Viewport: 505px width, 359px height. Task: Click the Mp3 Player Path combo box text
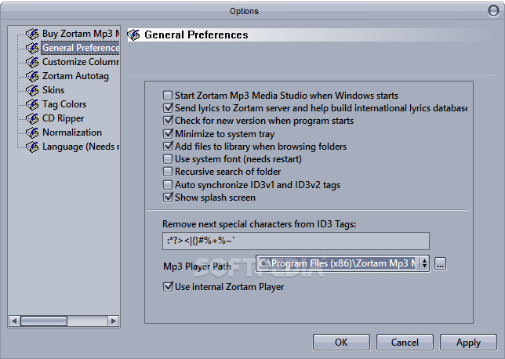pos(338,263)
